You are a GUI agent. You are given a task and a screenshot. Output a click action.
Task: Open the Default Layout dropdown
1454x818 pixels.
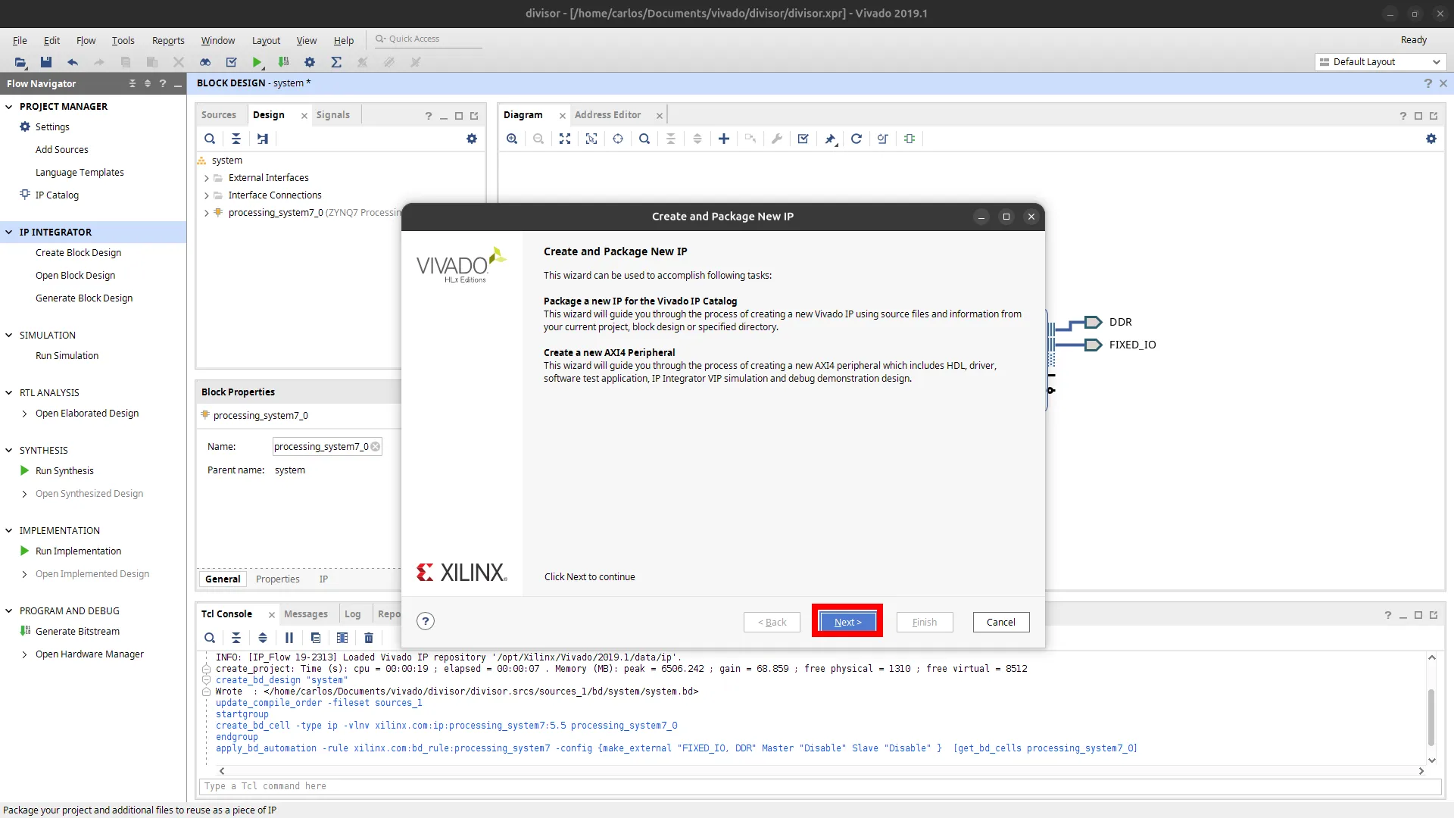[1380, 62]
